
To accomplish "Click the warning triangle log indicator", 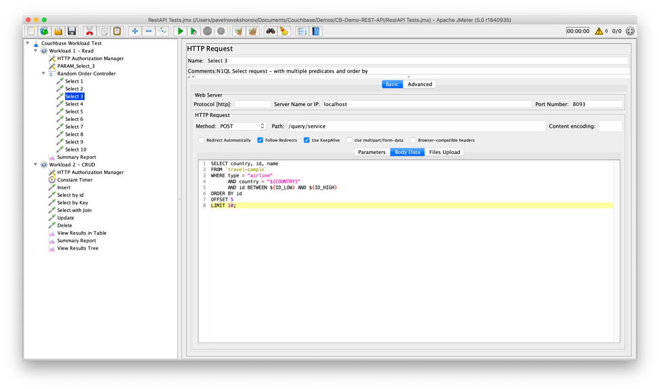I will point(599,31).
